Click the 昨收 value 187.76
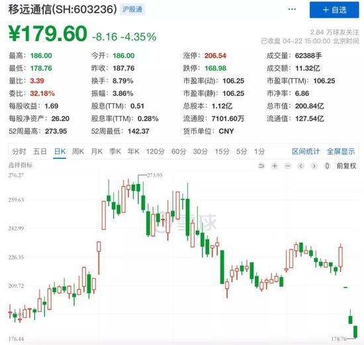The height and width of the screenshot is (345, 364). (x=124, y=68)
